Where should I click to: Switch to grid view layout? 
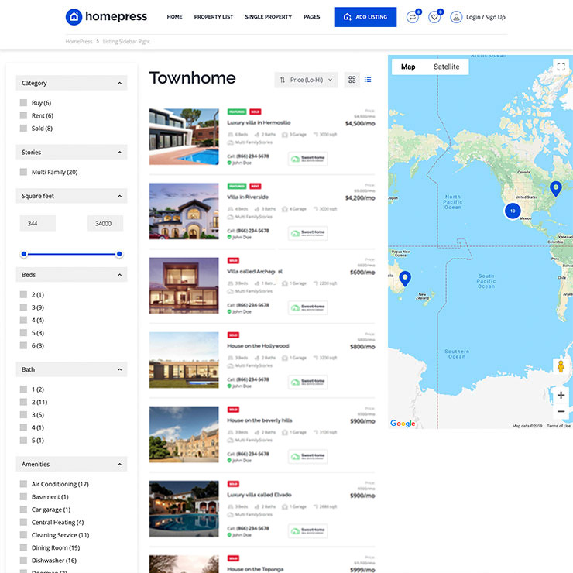click(352, 80)
